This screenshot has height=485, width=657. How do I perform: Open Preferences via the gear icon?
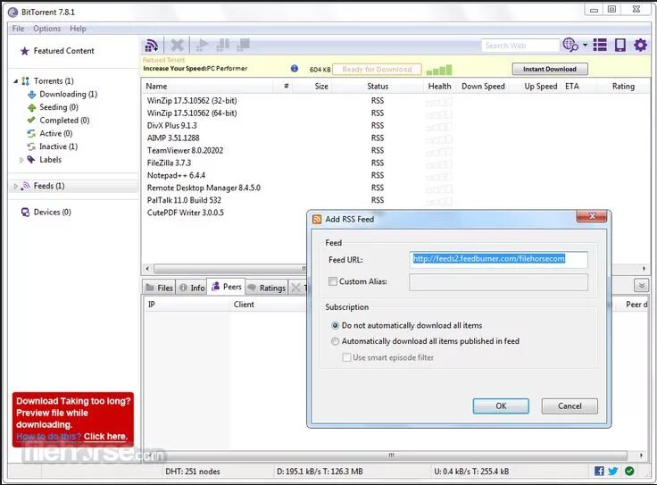[x=640, y=45]
